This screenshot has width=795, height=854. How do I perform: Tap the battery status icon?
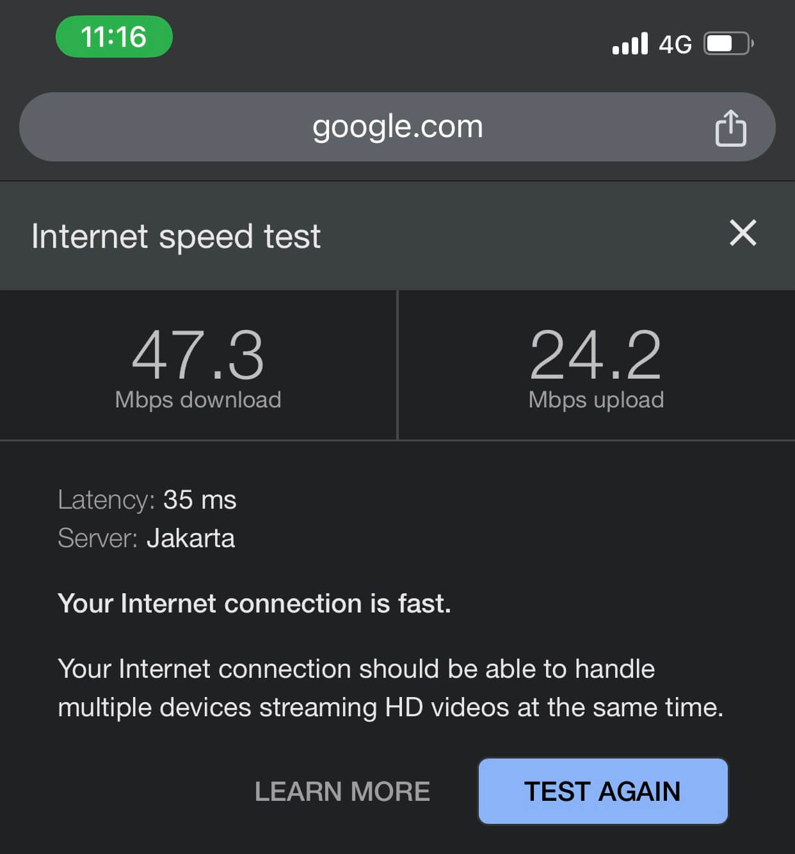click(x=727, y=42)
